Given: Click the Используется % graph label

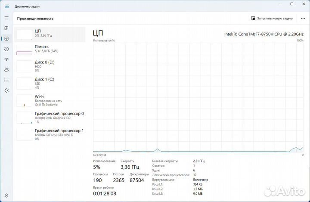Looking at the screenshot, I should click(x=104, y=40).
